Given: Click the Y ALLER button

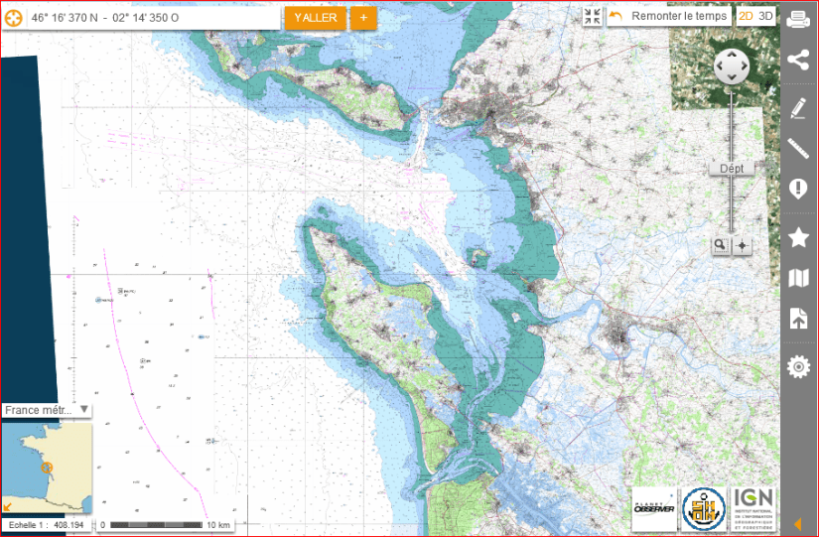Looking at the screenshot, I should [316, 18].
